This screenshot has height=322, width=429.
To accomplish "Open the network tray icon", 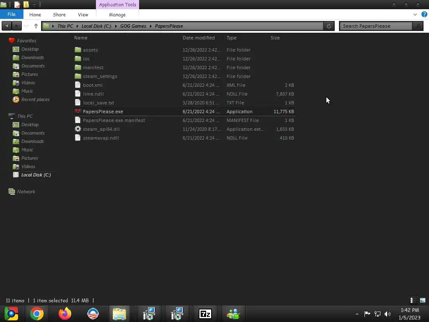I will tap(377, 314).
